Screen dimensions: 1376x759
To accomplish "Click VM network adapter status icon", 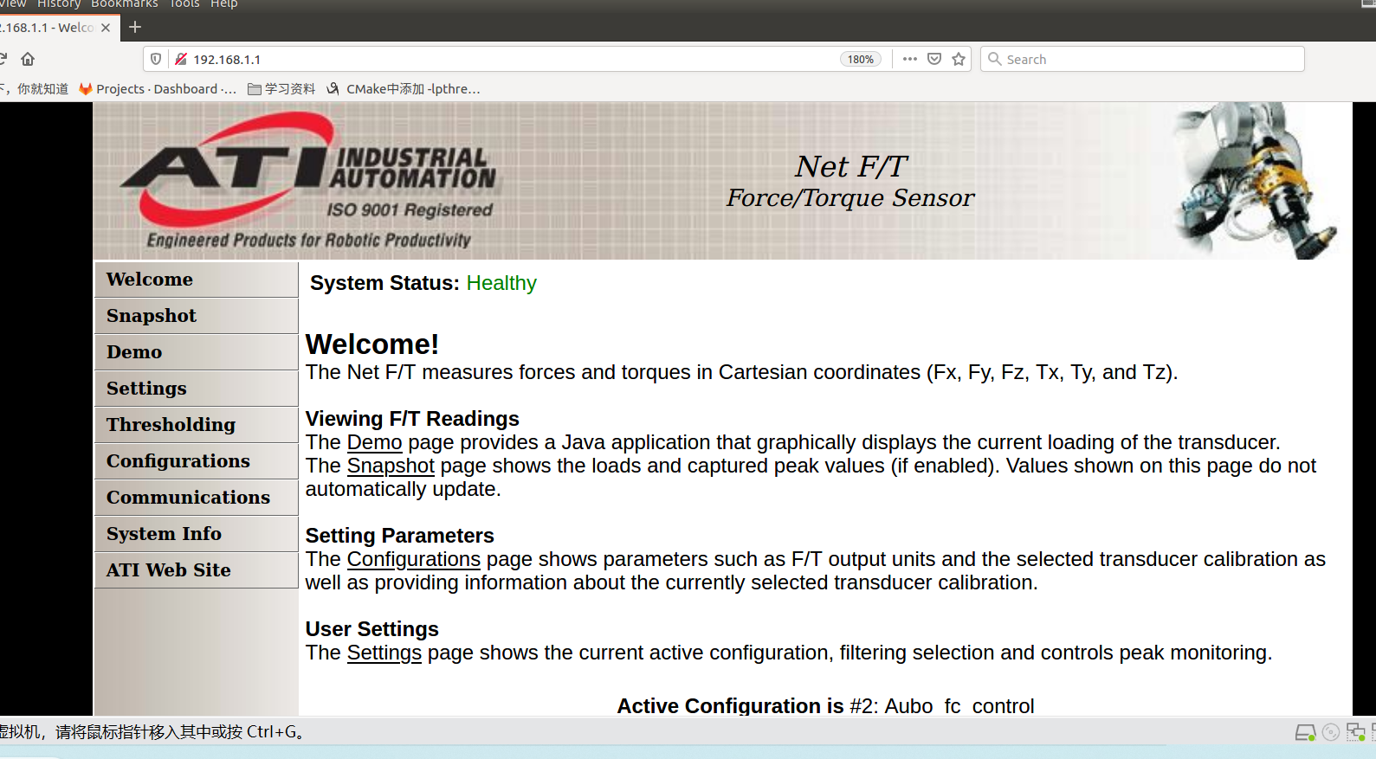I will click(1355, 732).
